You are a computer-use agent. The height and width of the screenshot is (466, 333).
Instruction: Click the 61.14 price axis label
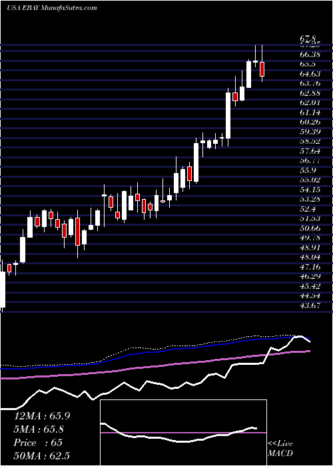click(310, 113)
